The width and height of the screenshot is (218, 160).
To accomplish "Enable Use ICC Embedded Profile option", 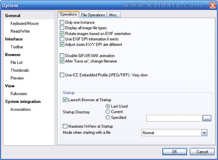I will click(x=62, y=75).
